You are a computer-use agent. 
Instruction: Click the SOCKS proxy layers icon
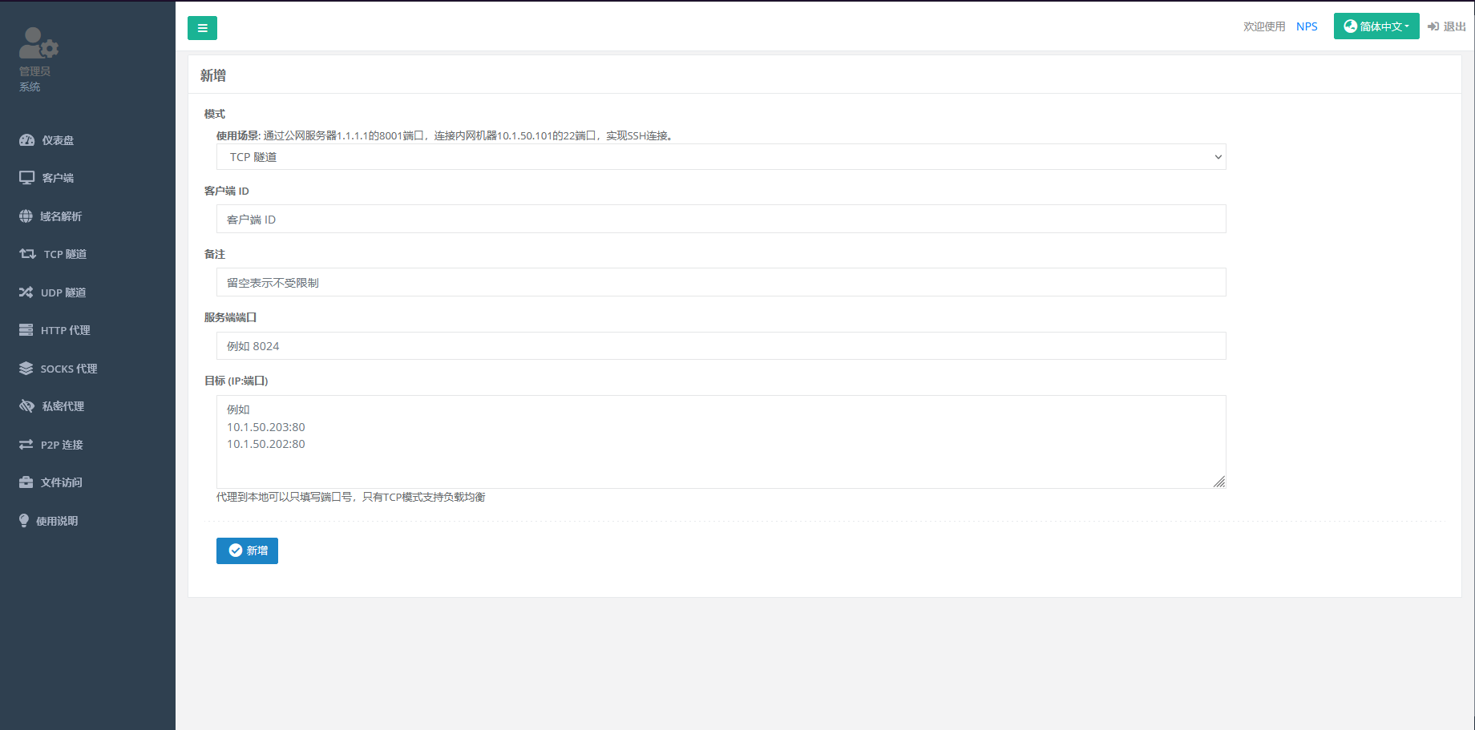pyautogui.click(x=26, y=369)
